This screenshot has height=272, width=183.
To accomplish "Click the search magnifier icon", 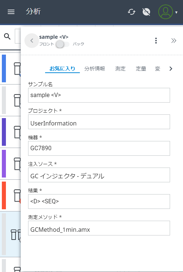I will point(7,37).
